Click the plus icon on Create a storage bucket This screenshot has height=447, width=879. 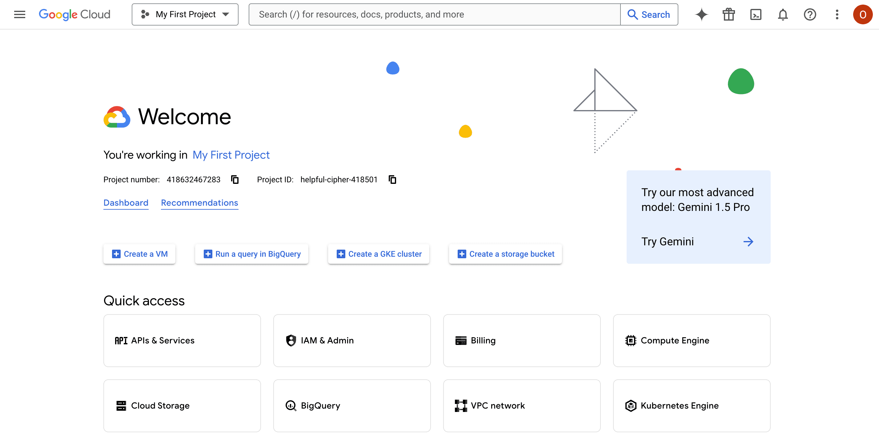pyautogui.click(x=462, y=254)
